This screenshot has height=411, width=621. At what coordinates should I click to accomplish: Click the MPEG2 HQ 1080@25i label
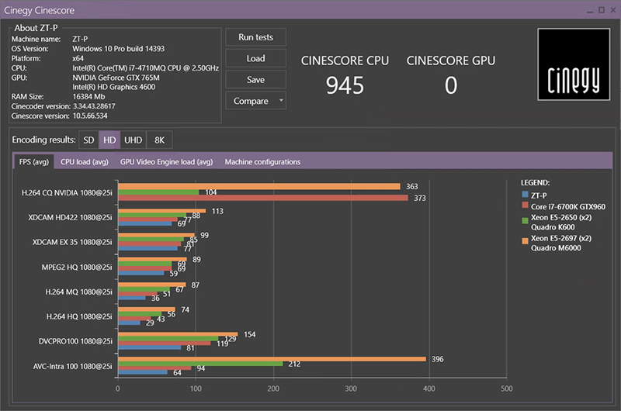[77, 267]
